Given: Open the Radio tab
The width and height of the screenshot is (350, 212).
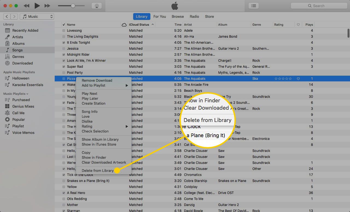Looking at the screenshot, I should pos(194,17).
